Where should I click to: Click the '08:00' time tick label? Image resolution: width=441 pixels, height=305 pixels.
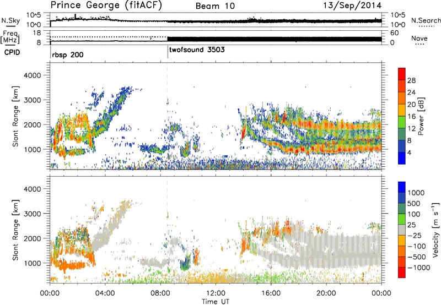[x=160, y=293]
